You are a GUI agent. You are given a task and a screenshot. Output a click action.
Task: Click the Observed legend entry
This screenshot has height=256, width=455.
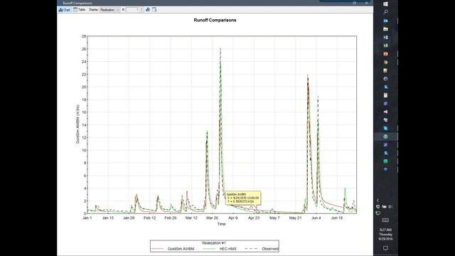[270, 249]
